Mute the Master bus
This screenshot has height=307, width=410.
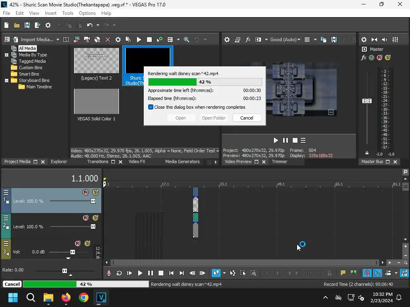[x=380, y=58]
